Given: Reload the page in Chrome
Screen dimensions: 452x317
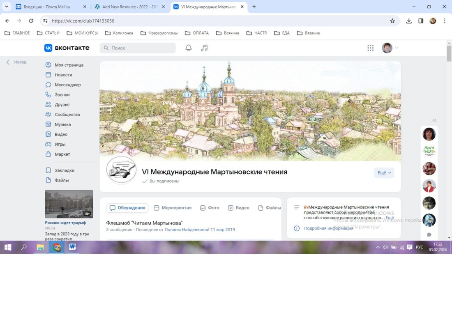Looking at the screenshot, I should (x=31, y=21).
